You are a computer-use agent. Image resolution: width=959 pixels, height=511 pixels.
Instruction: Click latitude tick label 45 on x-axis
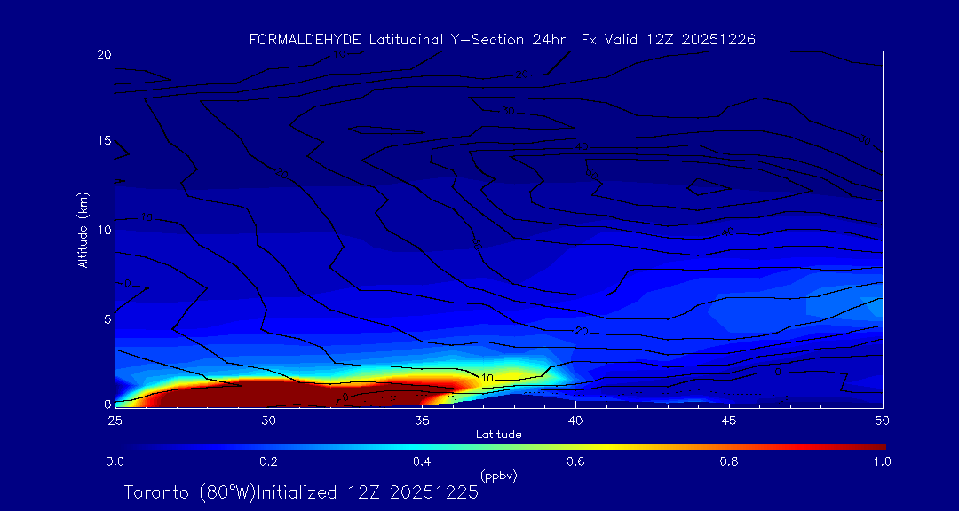tap(729, 419)
